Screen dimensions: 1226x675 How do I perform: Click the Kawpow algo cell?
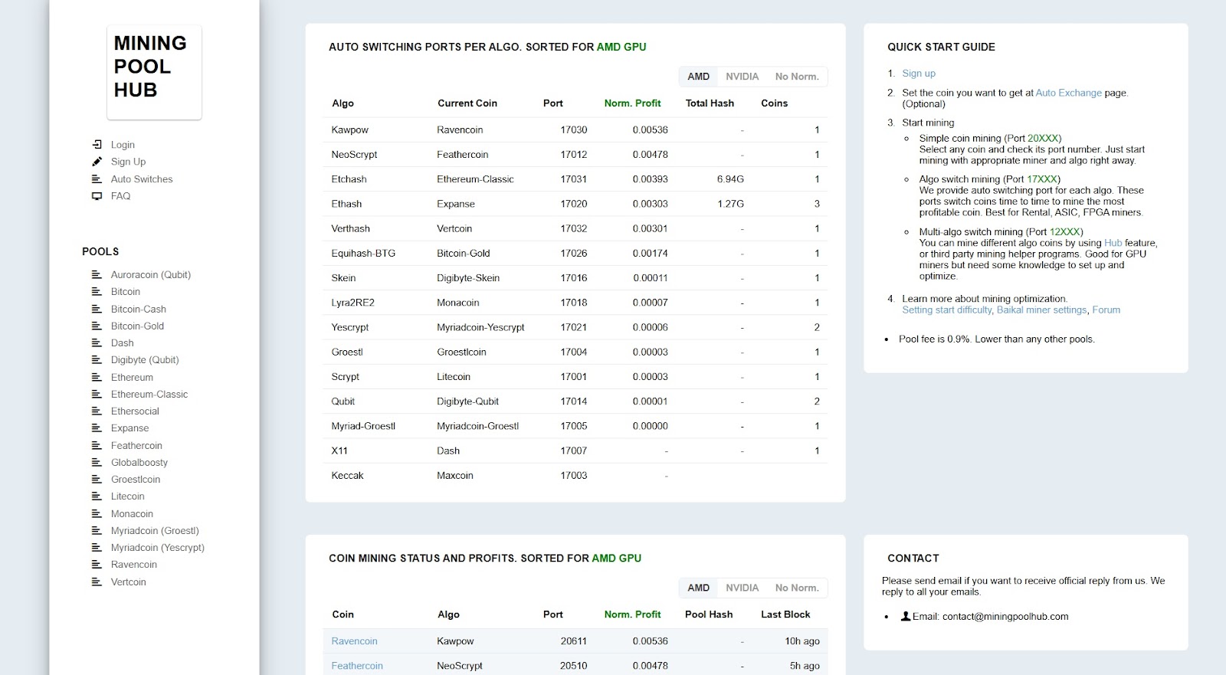[x=349, y=130]
